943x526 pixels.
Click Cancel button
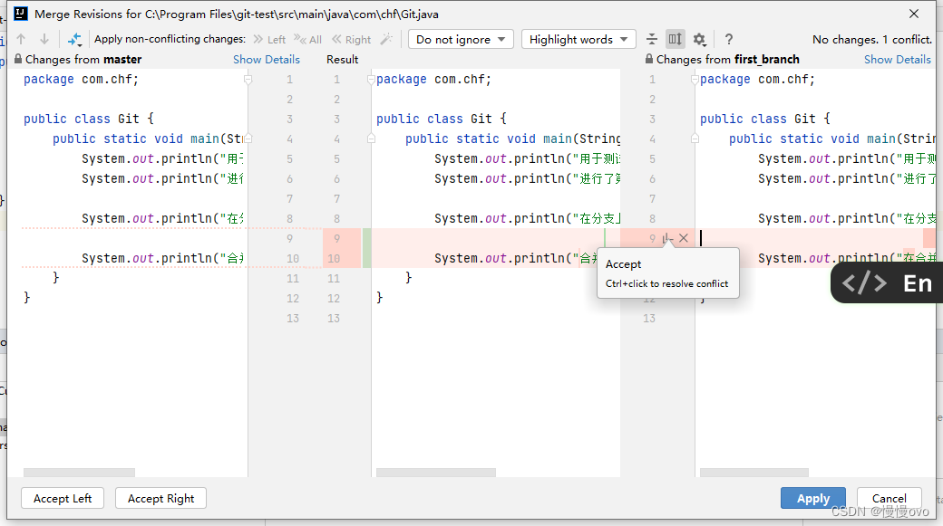click(x=889, y=498)
